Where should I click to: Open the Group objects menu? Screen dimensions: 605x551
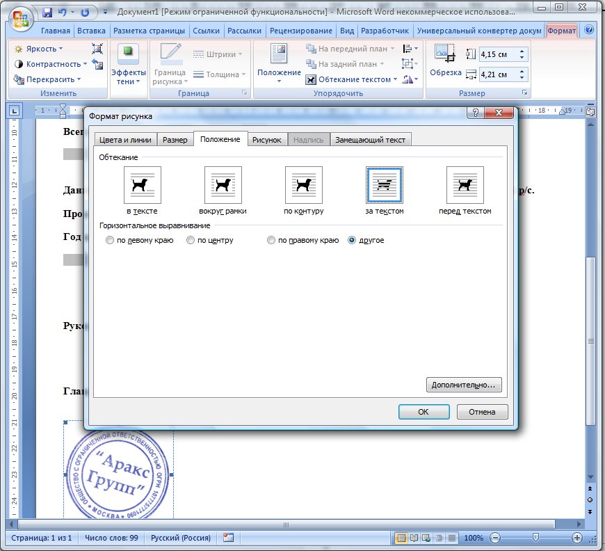(410, 64)
